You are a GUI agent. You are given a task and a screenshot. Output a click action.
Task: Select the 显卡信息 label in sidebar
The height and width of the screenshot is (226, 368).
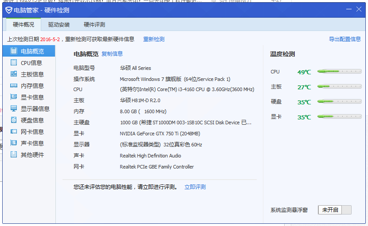(x=32, y=97)
